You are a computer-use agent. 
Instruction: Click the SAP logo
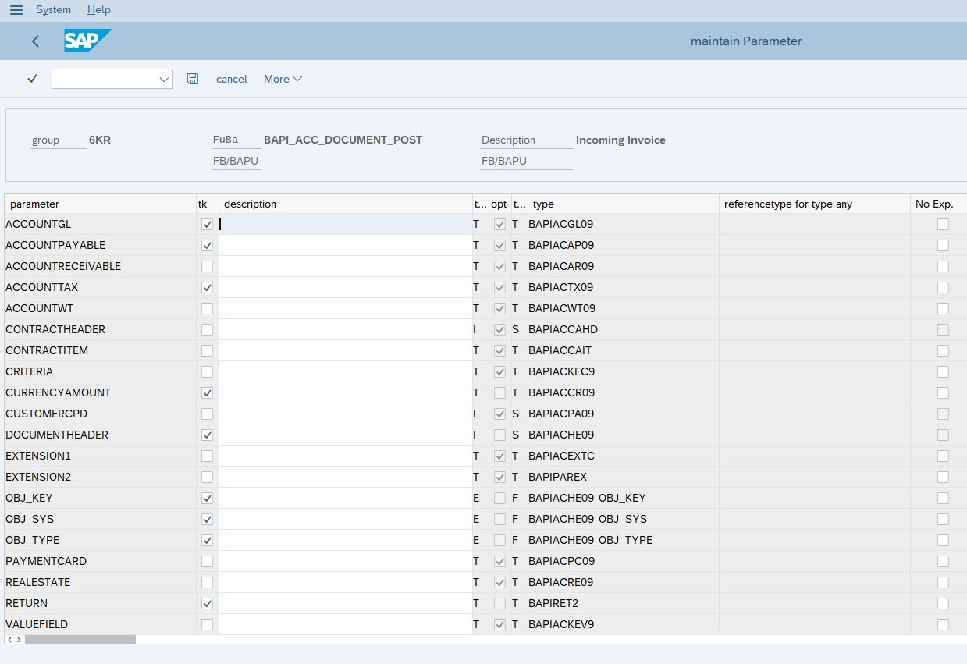[87, 41]
